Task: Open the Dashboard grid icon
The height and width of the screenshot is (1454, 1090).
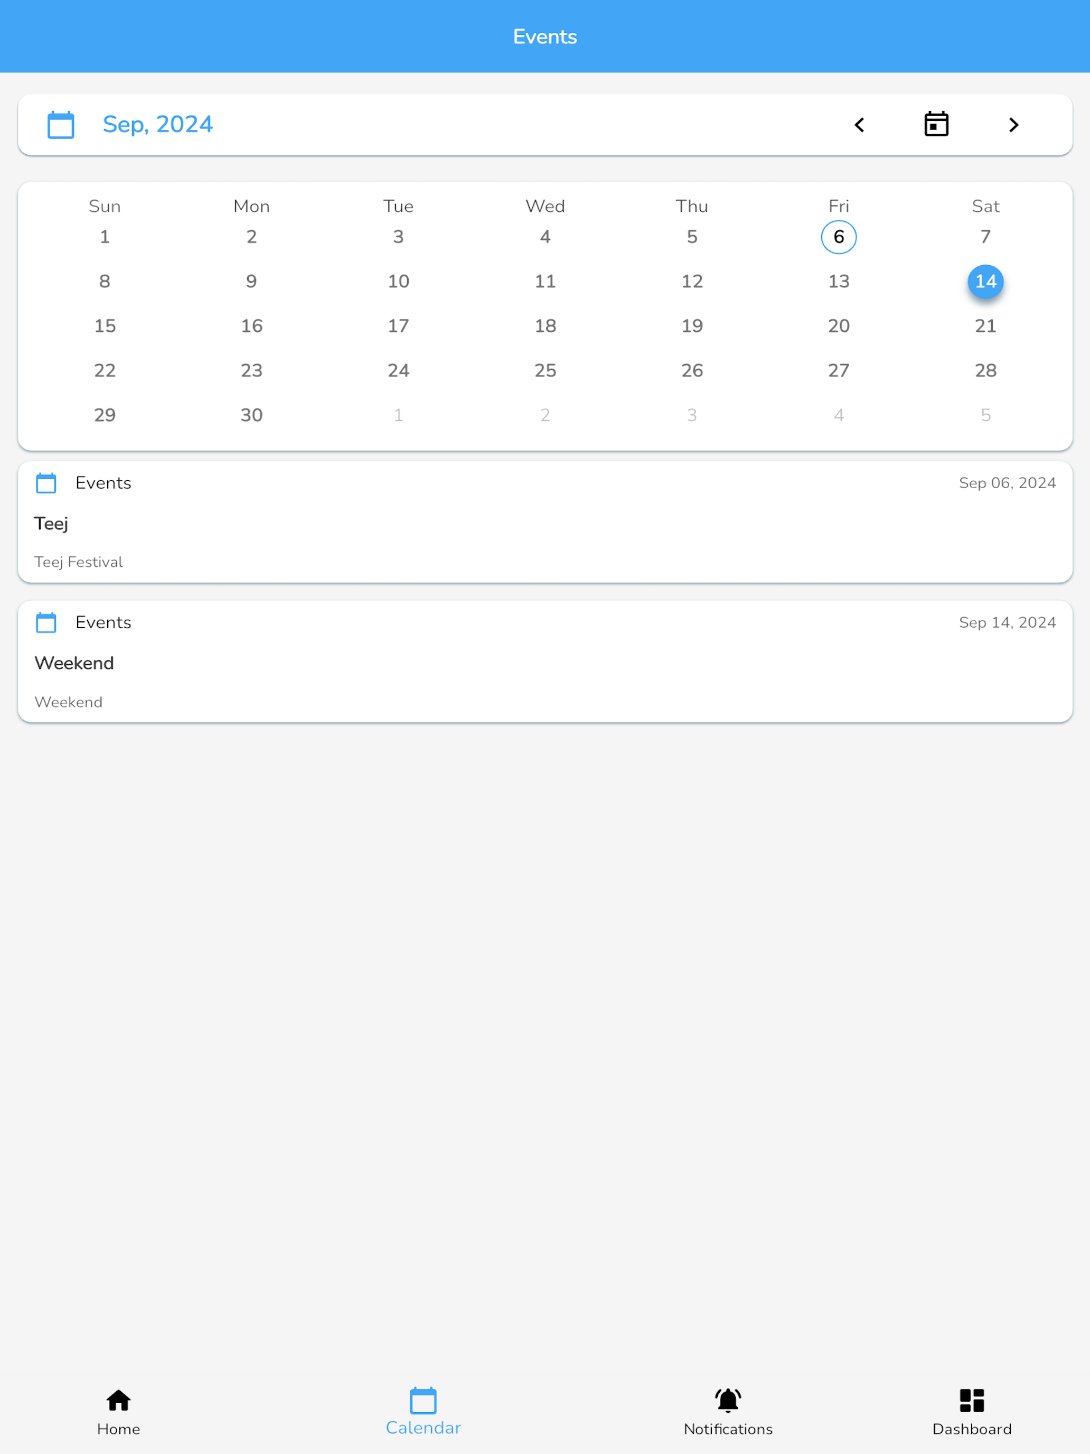Action: (x=972, y=1400)
